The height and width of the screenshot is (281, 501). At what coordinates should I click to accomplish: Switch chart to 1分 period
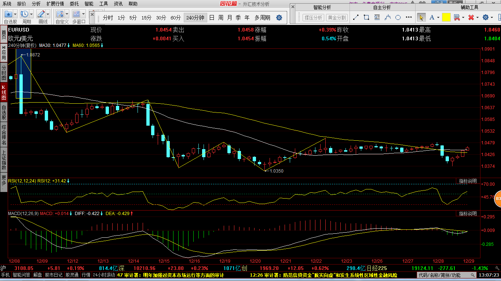click(x=121, y=18)
